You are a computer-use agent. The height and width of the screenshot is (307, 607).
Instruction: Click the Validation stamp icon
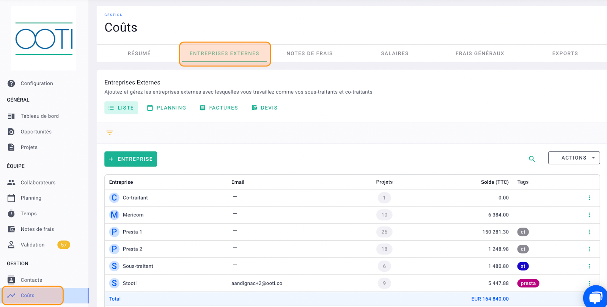coord(11,244)
